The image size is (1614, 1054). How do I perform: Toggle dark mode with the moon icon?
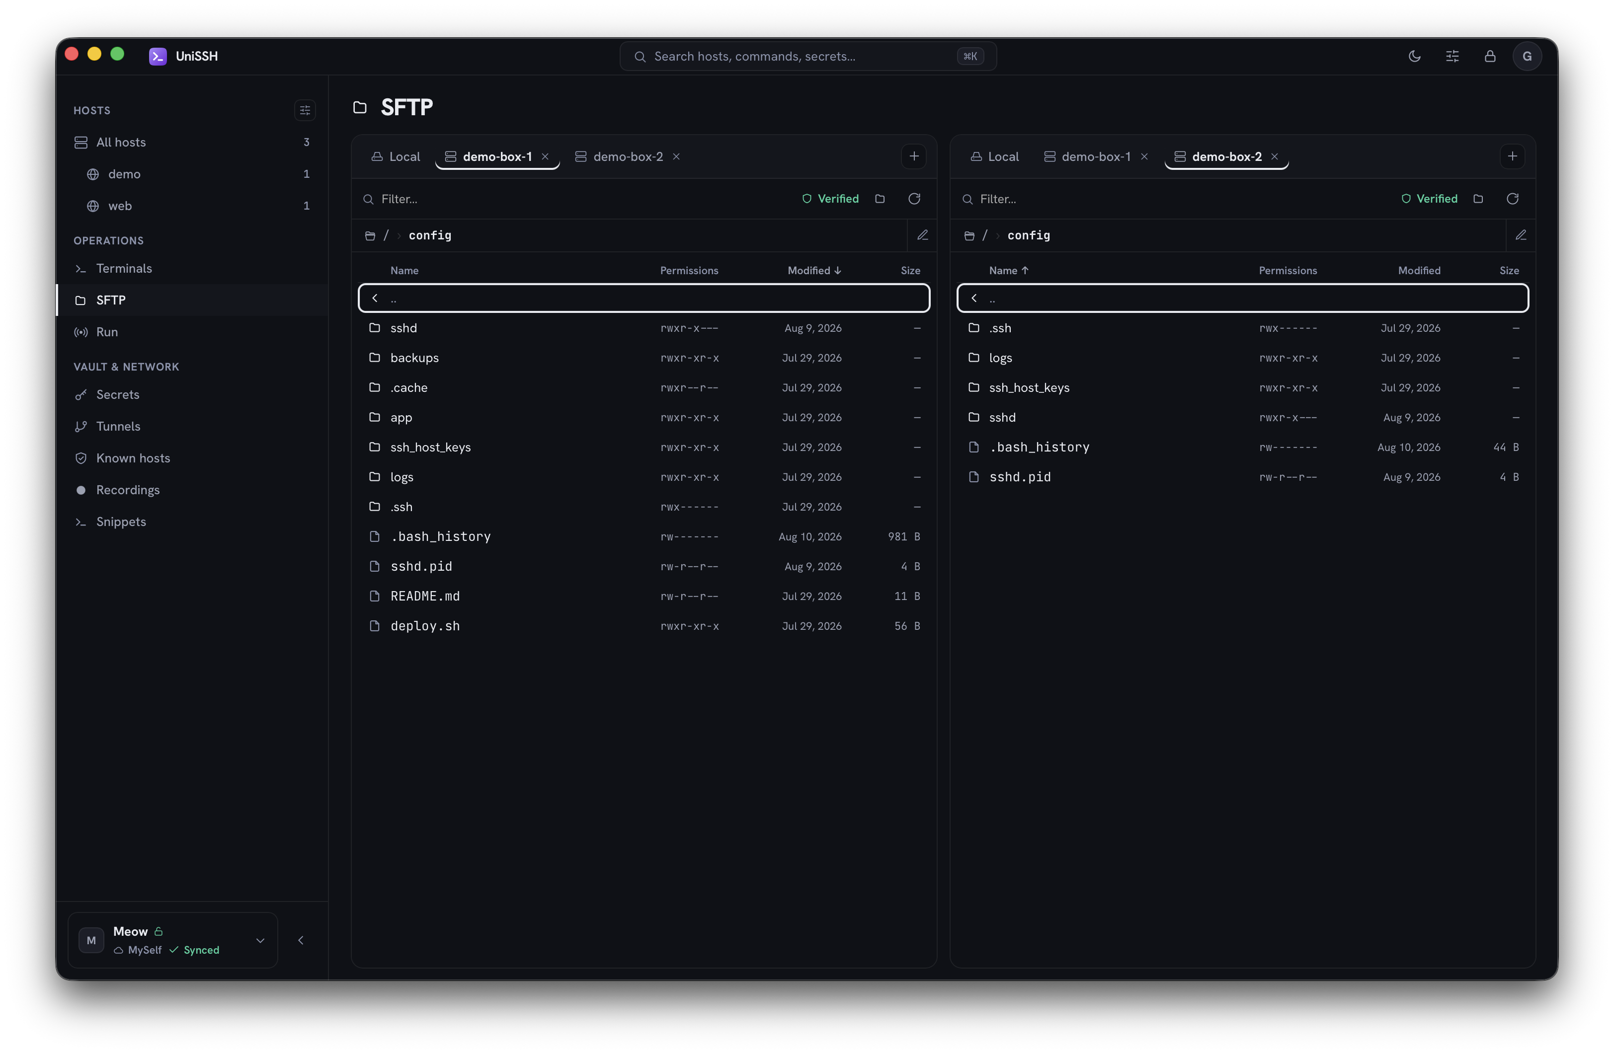click(x=1414, y=56)
